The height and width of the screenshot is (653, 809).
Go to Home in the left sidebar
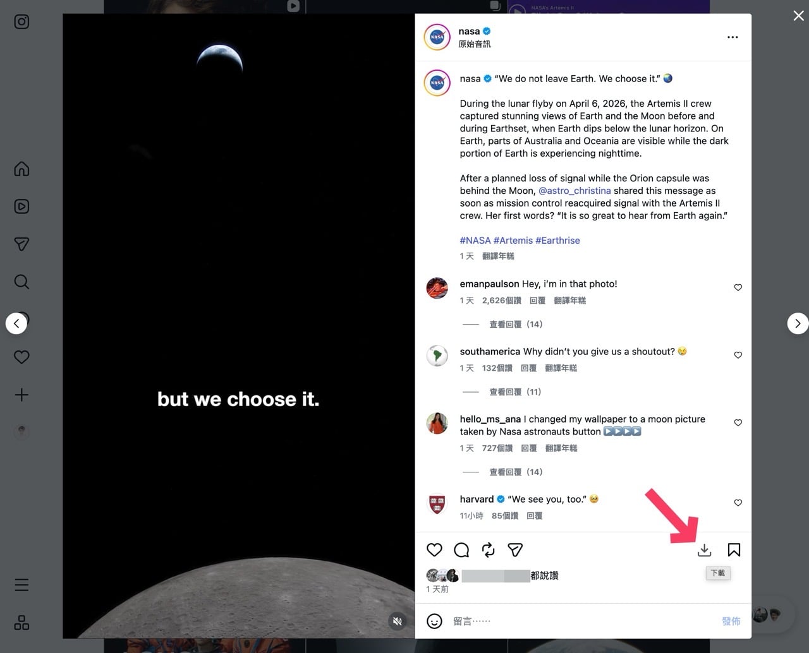pos(21,169)
